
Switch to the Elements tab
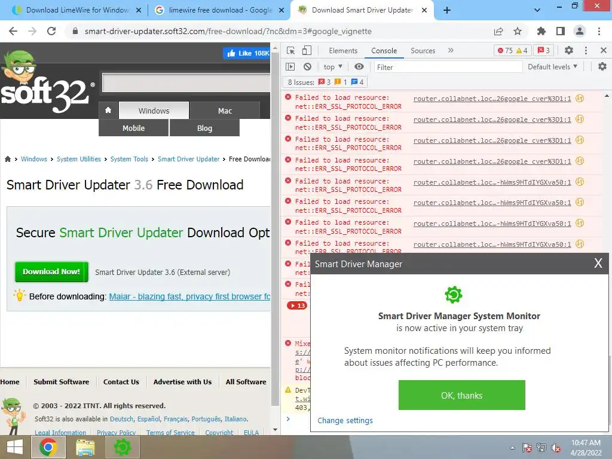point(343,51)
